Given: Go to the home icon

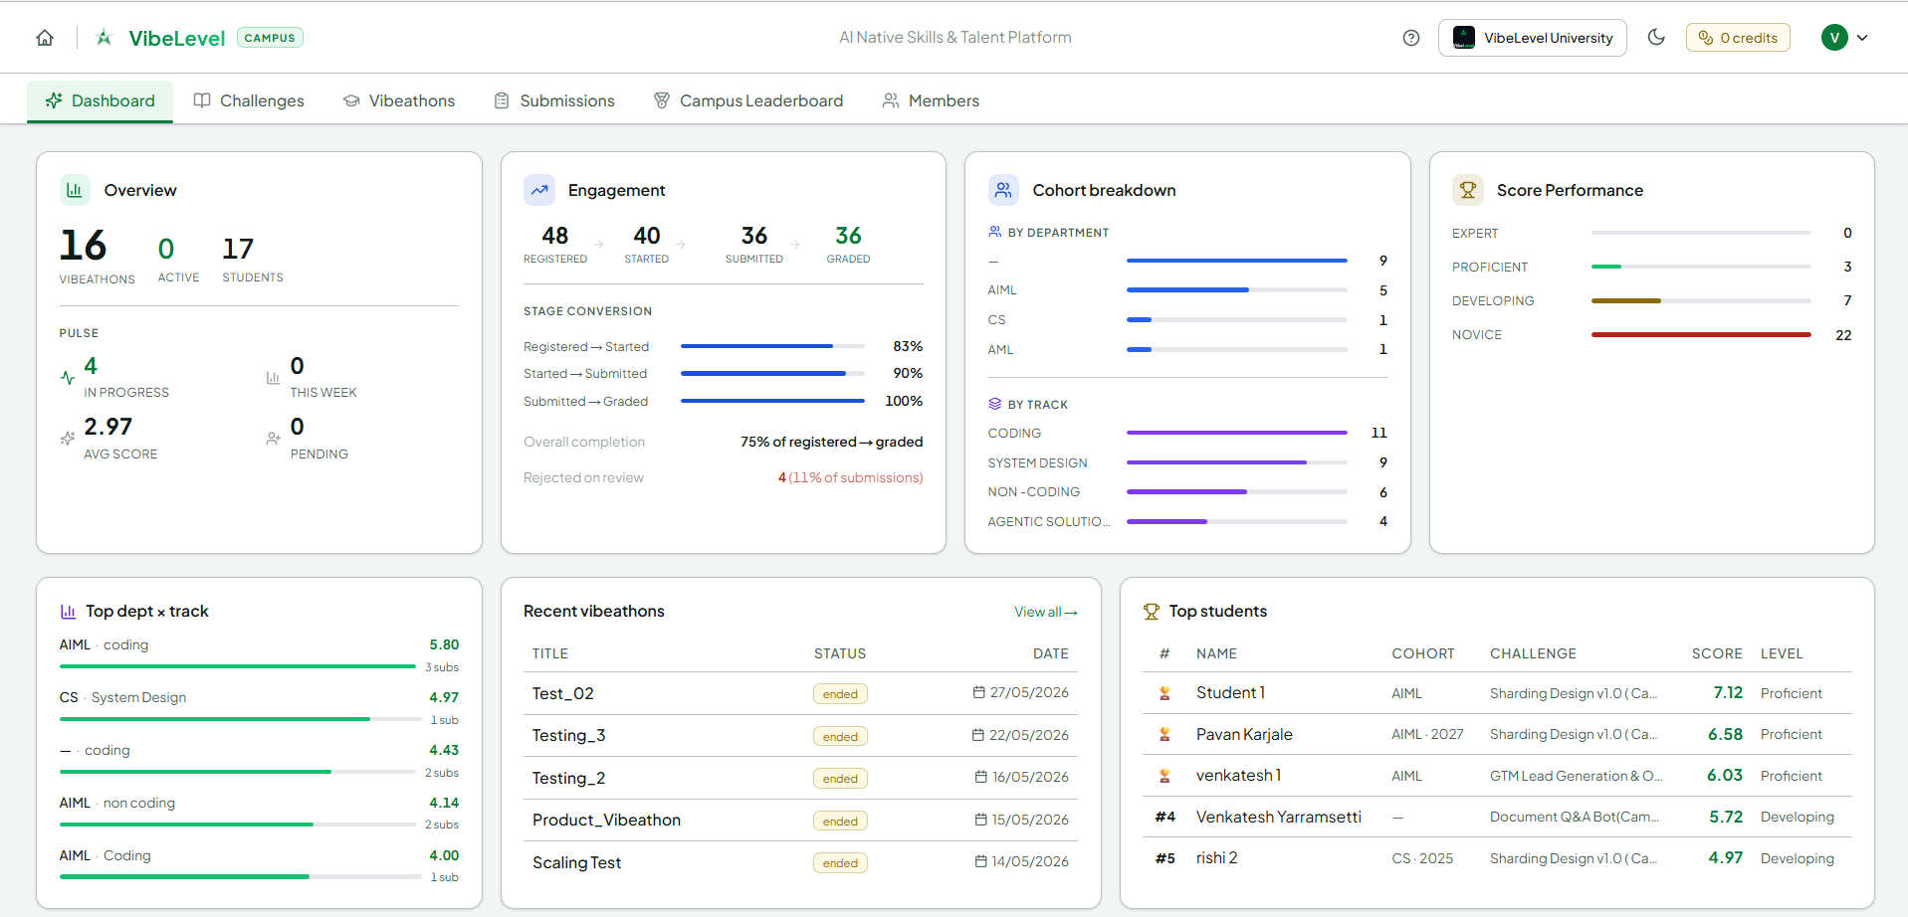Looking at the screenshot, I should [x=45, y=38].
